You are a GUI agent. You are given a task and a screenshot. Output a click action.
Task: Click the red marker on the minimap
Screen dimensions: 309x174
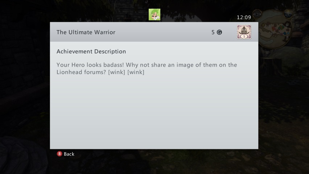point(273,29)
